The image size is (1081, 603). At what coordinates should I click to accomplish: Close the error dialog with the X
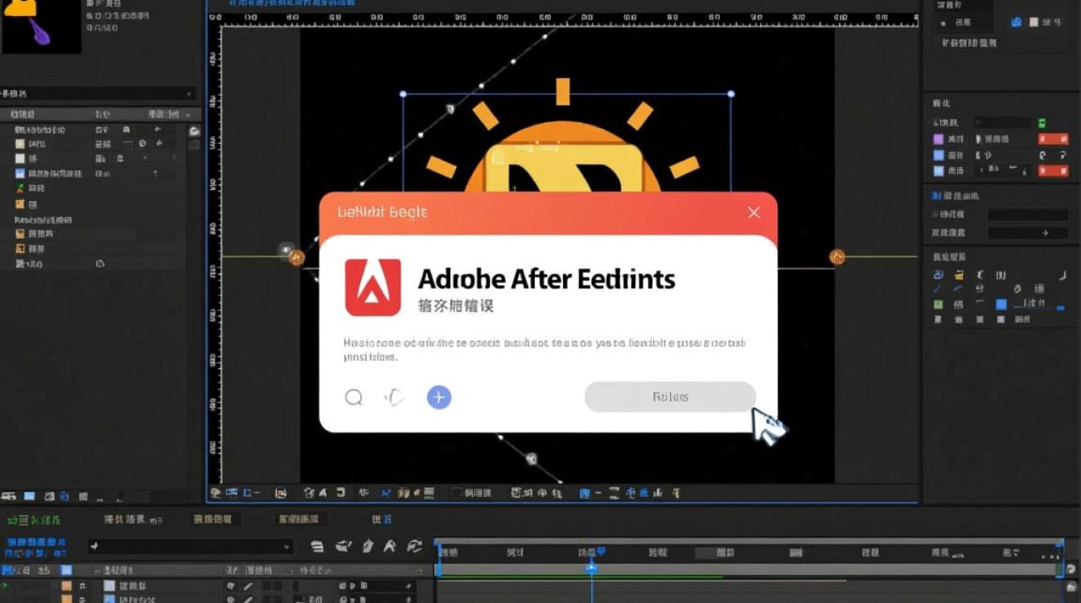pos(754,212)
